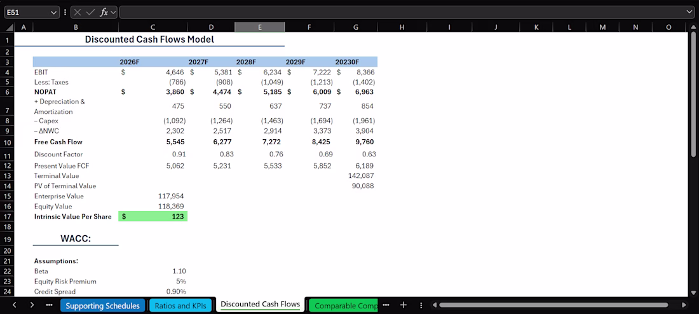Click horizontal scrollbar left arrow
The height and width of the screenshot is (314, 699).
coord(434,305)
